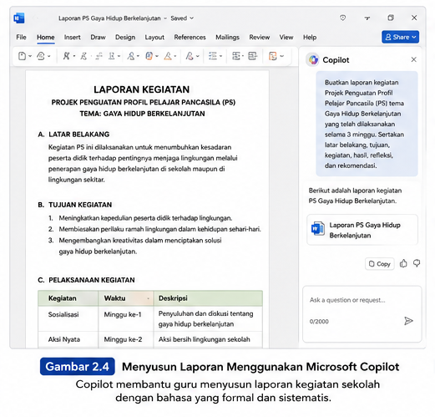
Task: Open the Draw tab
Action: click(98, 38)
